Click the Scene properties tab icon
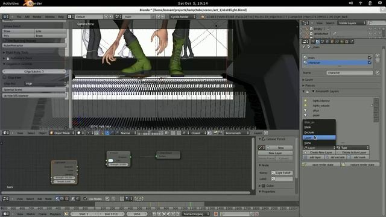 point(323,42)
